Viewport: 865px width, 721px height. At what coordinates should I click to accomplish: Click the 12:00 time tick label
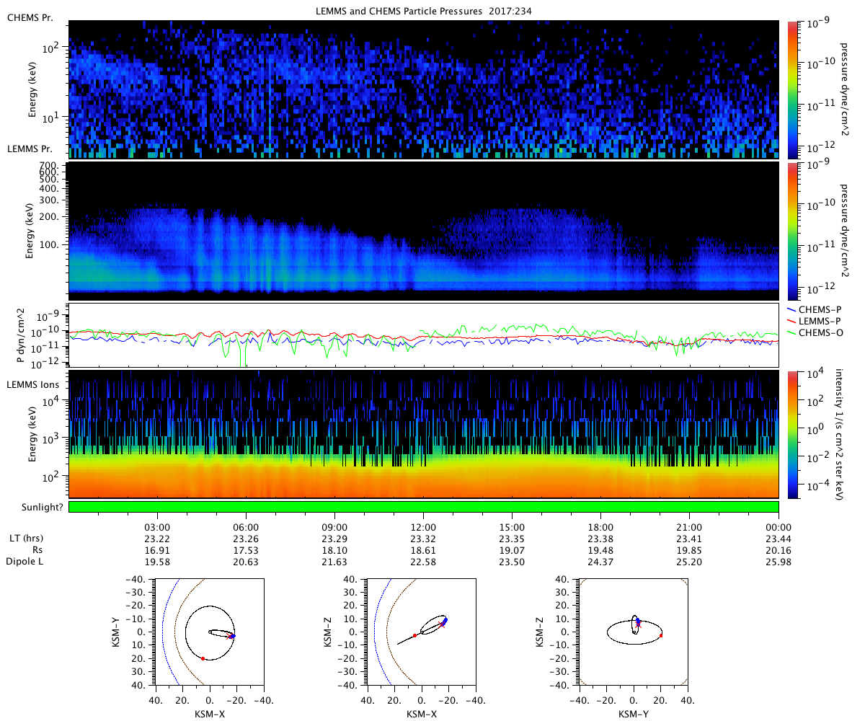(x=424, y=527)
